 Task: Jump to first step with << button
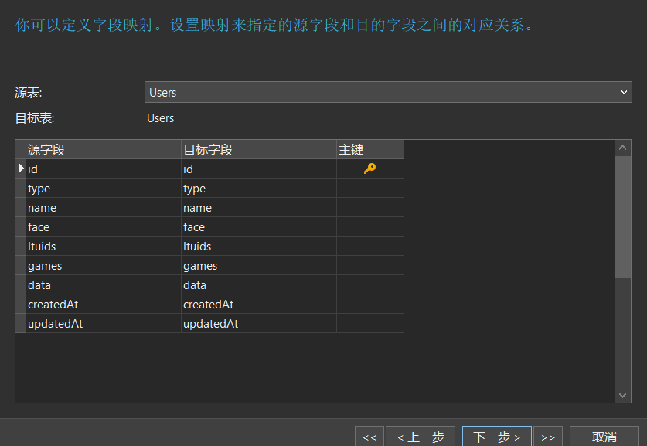point(369,437)
